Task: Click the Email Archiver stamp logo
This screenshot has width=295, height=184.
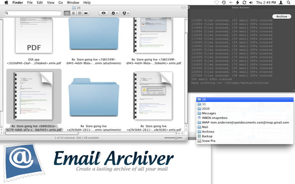Action: pos(24,162)
